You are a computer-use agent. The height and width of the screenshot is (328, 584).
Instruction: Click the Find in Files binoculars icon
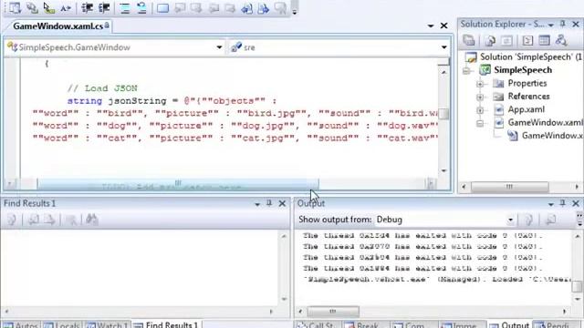[x=91, y=220]
